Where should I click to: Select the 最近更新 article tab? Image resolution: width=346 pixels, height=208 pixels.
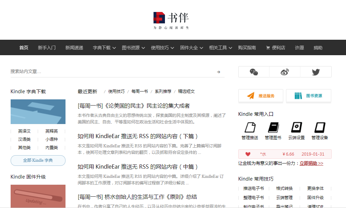pos(87,91)
